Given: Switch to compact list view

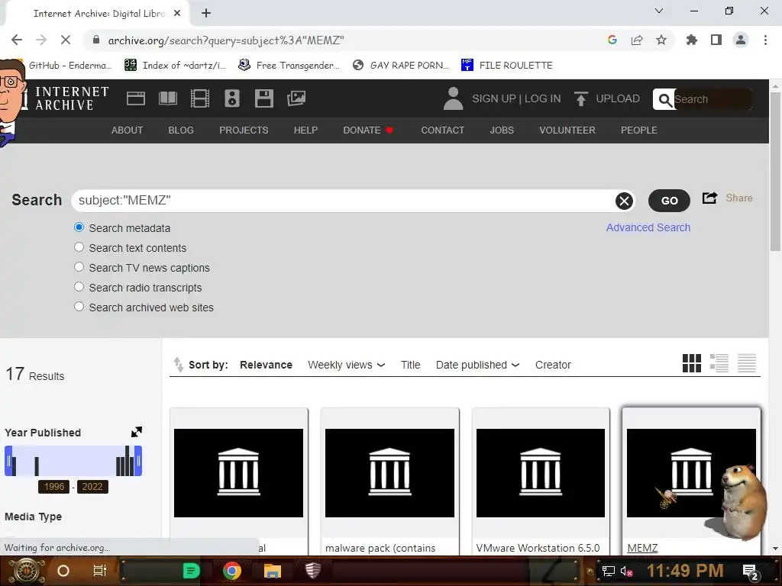Looking at the screenshot, I should pyautogui.click(x=747, y=363).
